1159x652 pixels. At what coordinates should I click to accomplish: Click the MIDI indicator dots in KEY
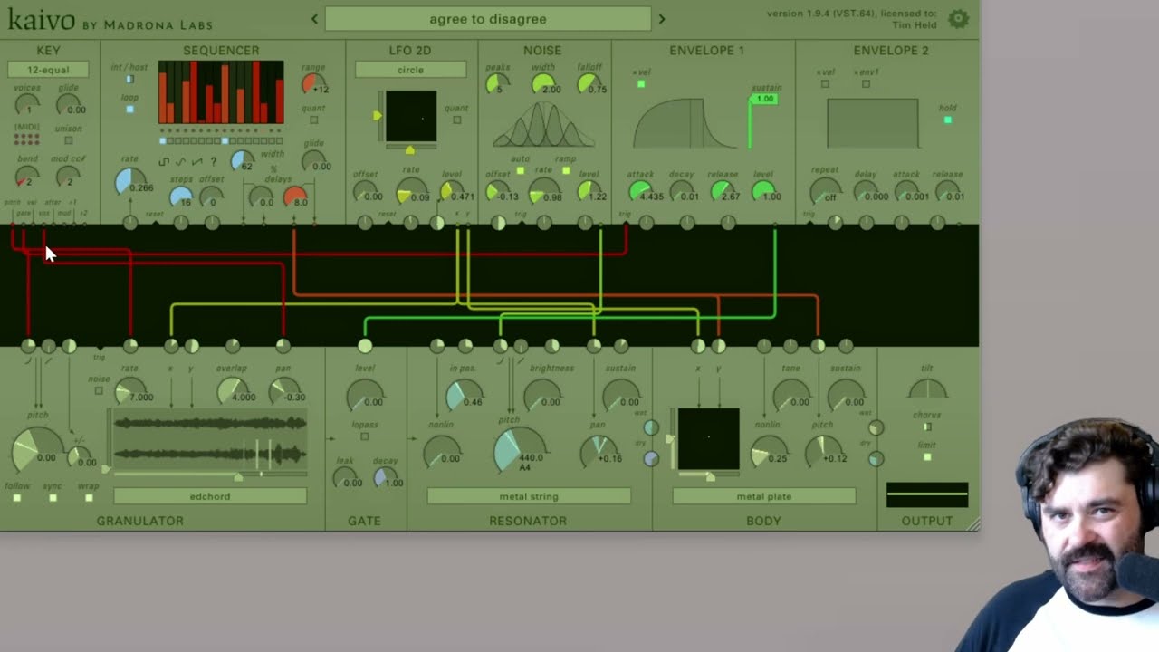27,139
